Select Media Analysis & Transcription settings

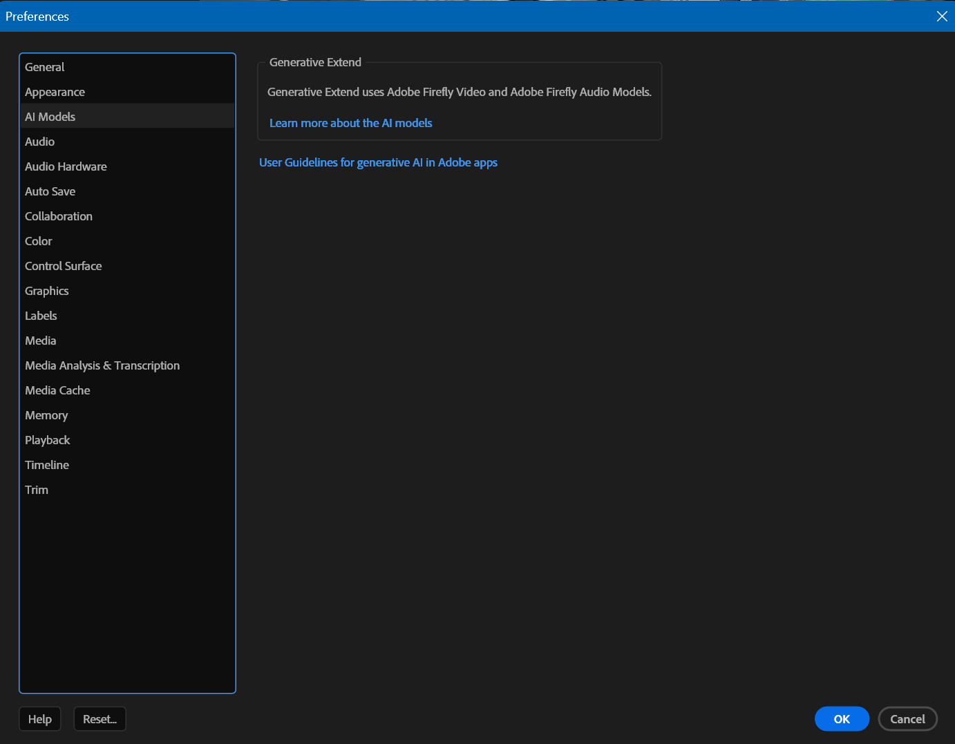pyautogui.click(x=102, y=365)
